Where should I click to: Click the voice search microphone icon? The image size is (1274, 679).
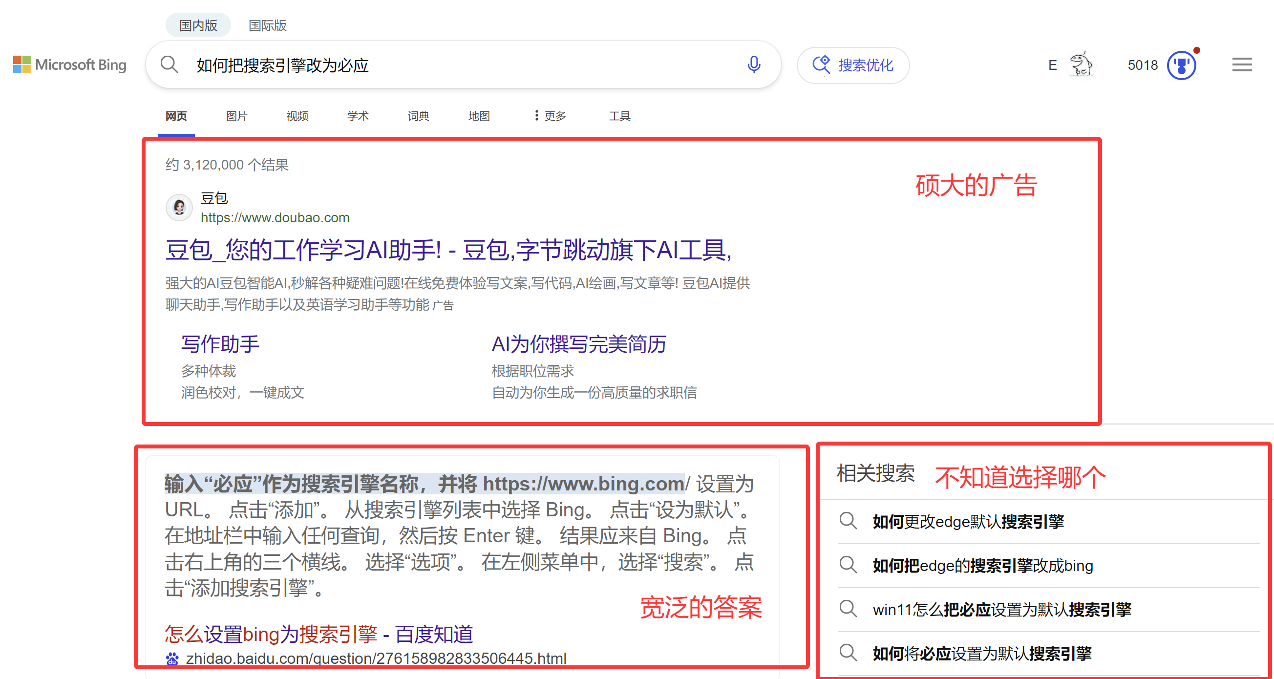coord(753,64)
